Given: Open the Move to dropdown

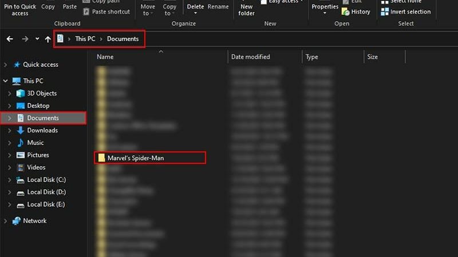Looking at the screenshot, I should click(x=148, y=10).
